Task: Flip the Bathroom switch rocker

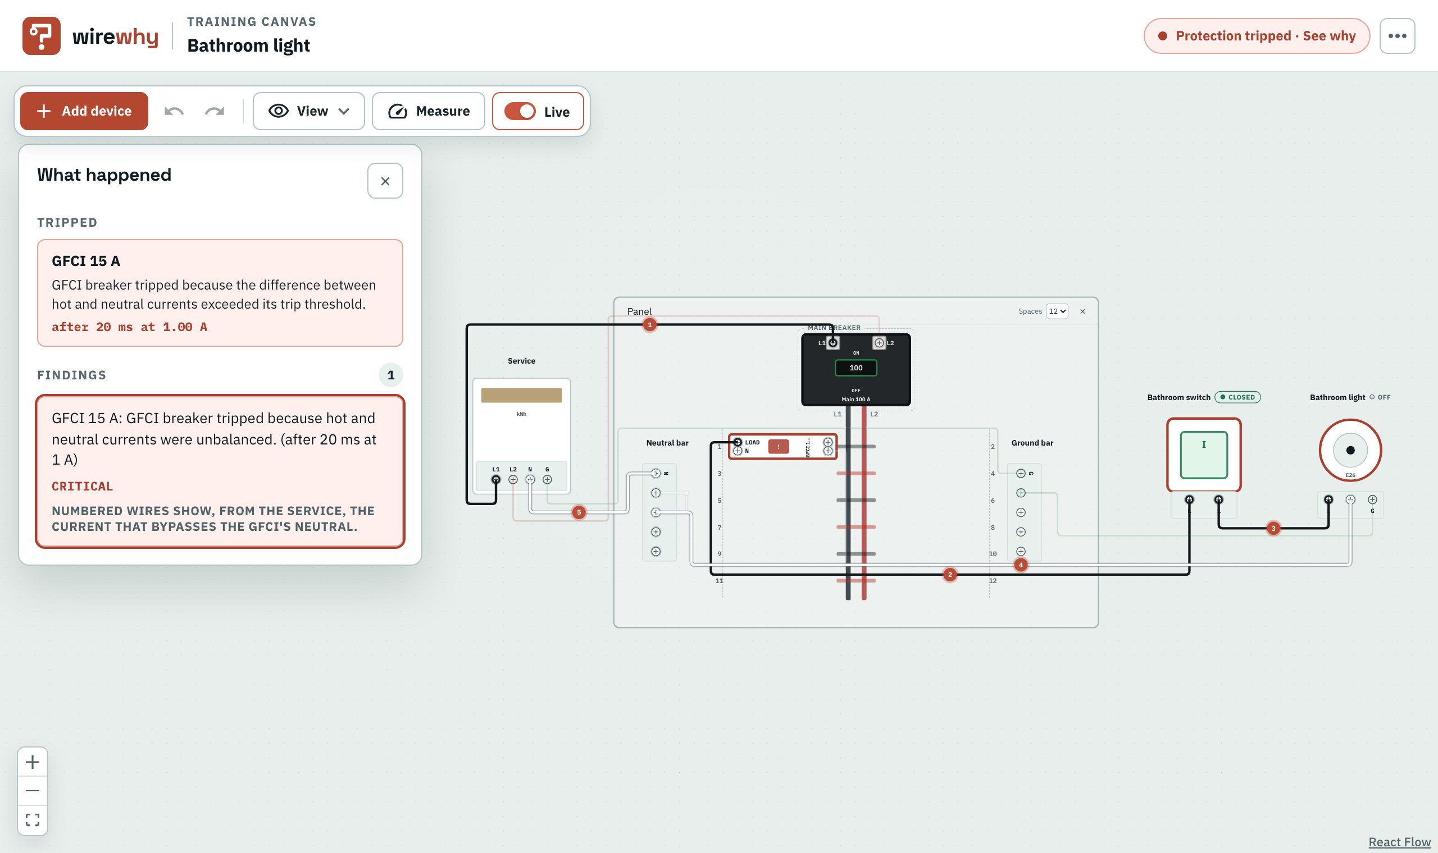Action: coord(1203,455)
